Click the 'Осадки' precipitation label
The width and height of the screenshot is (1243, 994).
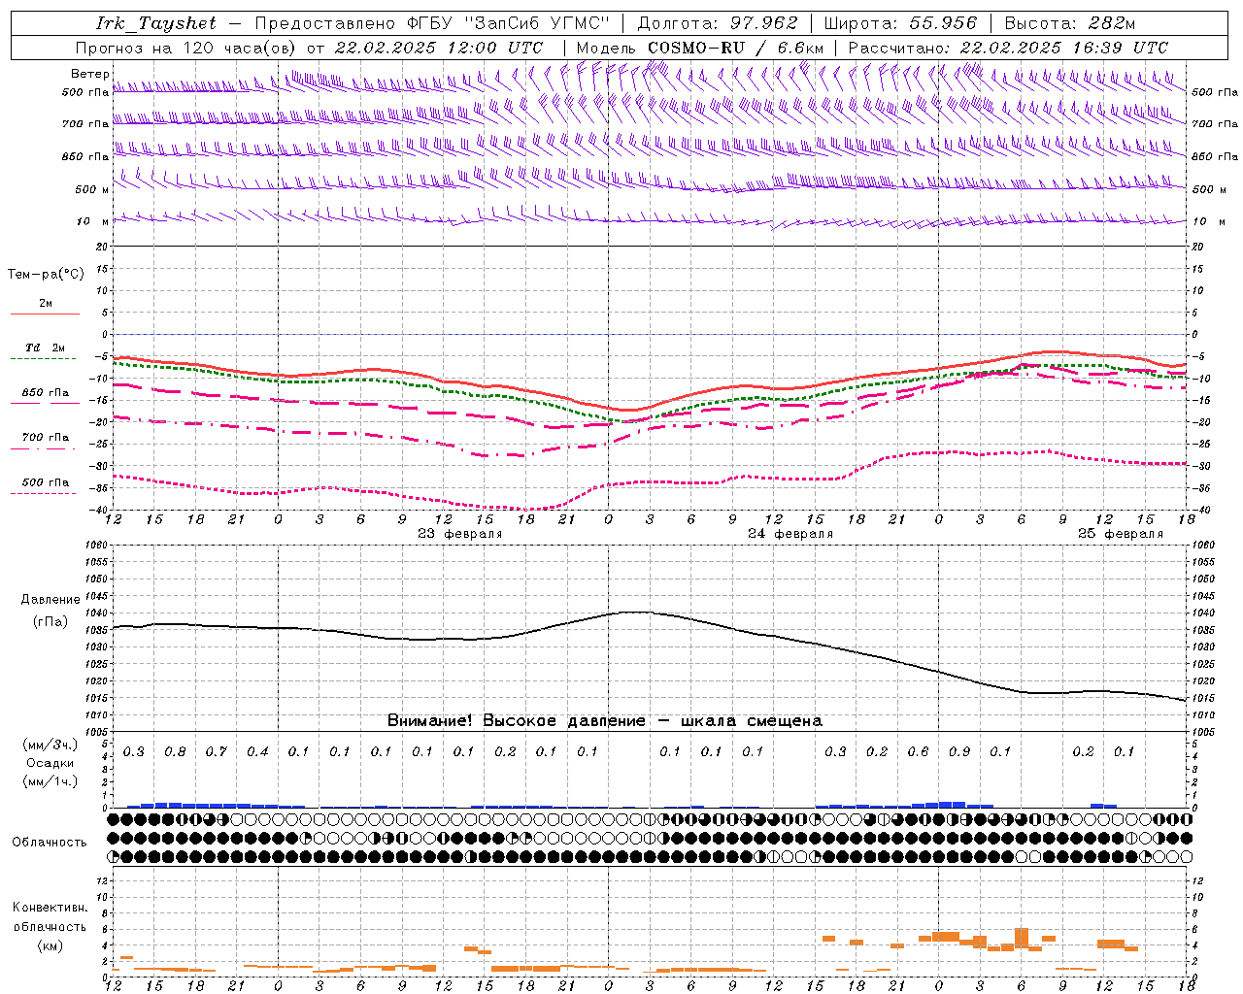tap(50, 763)
